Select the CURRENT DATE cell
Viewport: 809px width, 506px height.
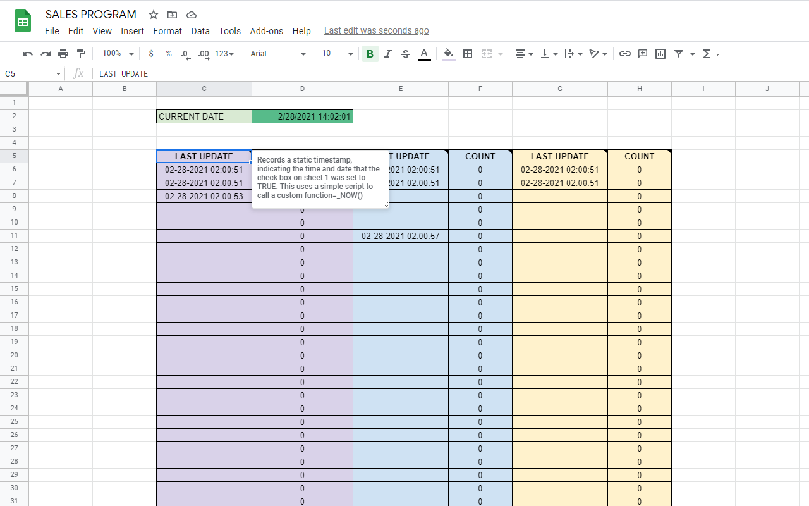pos(204,116)
